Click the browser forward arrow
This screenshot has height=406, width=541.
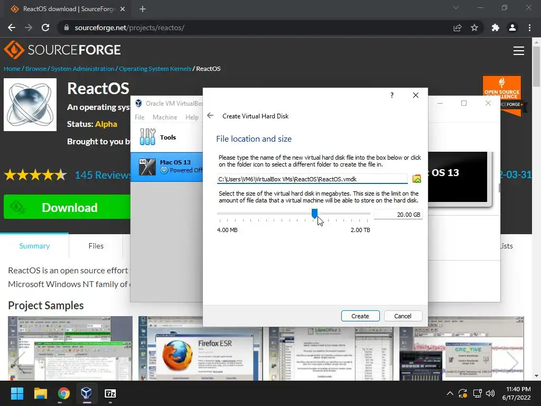[x=29, y=27]
